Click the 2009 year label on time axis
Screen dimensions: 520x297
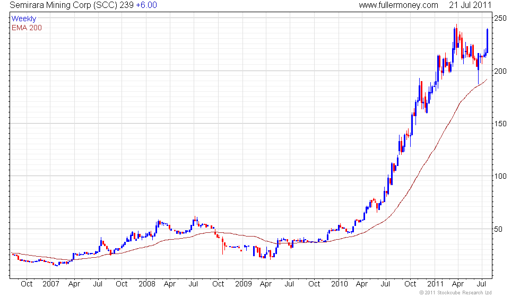(244, 284)
